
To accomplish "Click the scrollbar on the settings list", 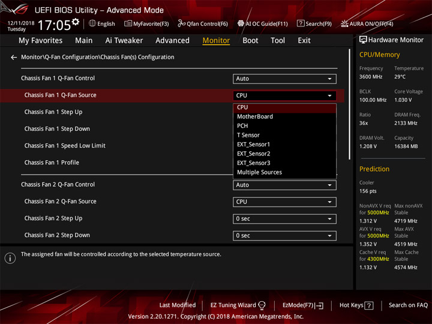I will point(349,104).
